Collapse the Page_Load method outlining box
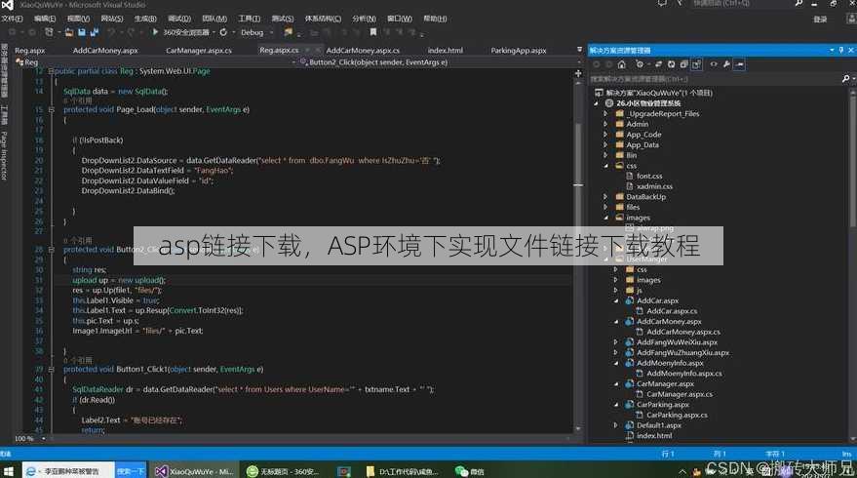Viewport: 857px width, 478px height. [51, 110]
